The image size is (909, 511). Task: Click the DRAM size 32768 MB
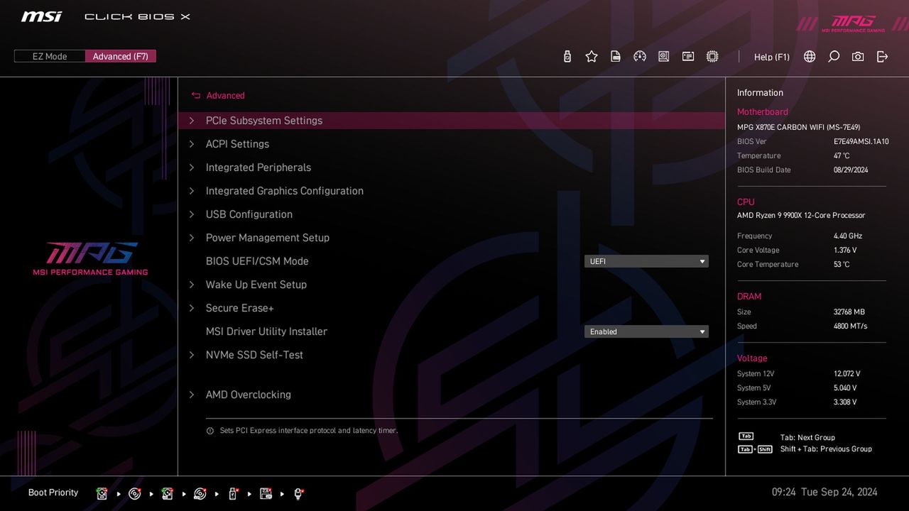pyautogui.click(x=849, y=312)
